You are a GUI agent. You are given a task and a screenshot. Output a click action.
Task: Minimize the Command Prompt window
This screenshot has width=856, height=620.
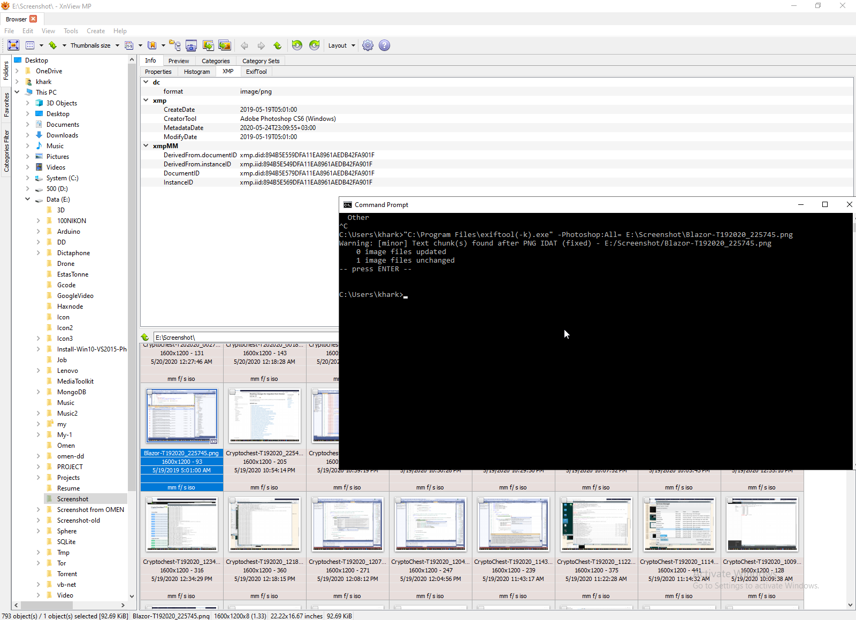[801, 204]
